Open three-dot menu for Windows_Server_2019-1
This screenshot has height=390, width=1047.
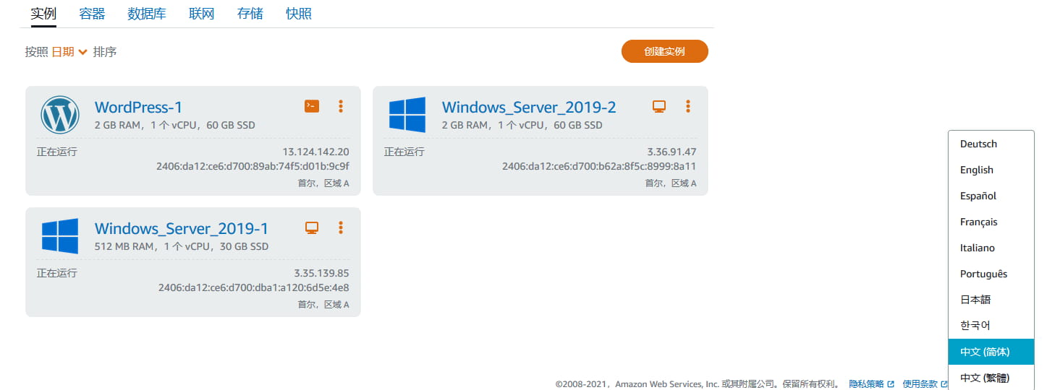341,227
